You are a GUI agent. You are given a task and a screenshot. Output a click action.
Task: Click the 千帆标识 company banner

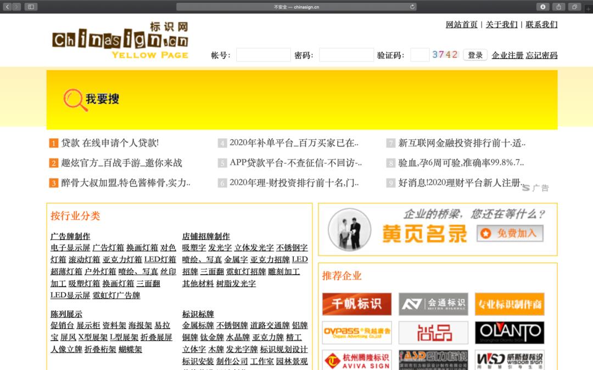click(x=356, y=304)
